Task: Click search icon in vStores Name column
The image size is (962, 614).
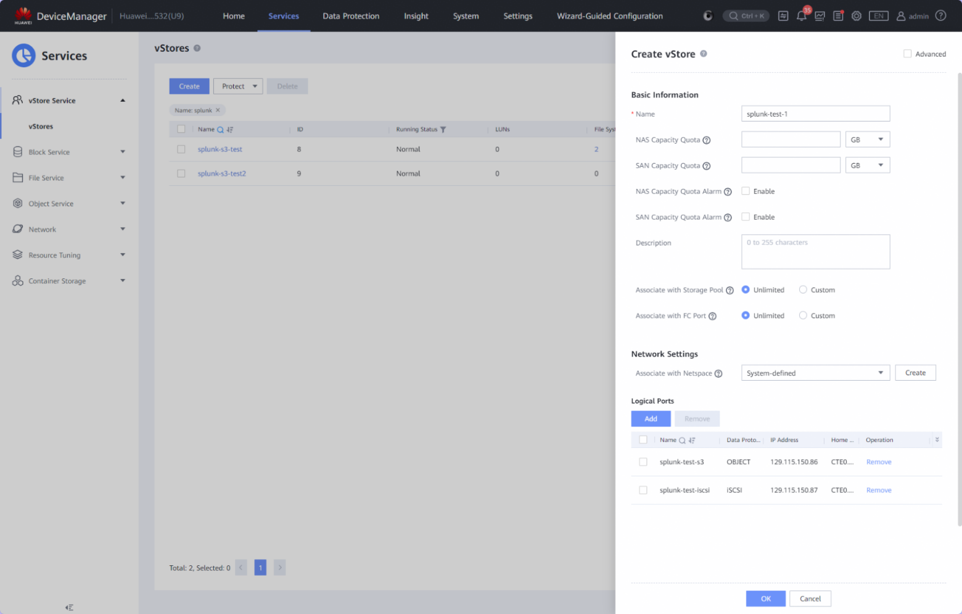Action: [220, 130]
